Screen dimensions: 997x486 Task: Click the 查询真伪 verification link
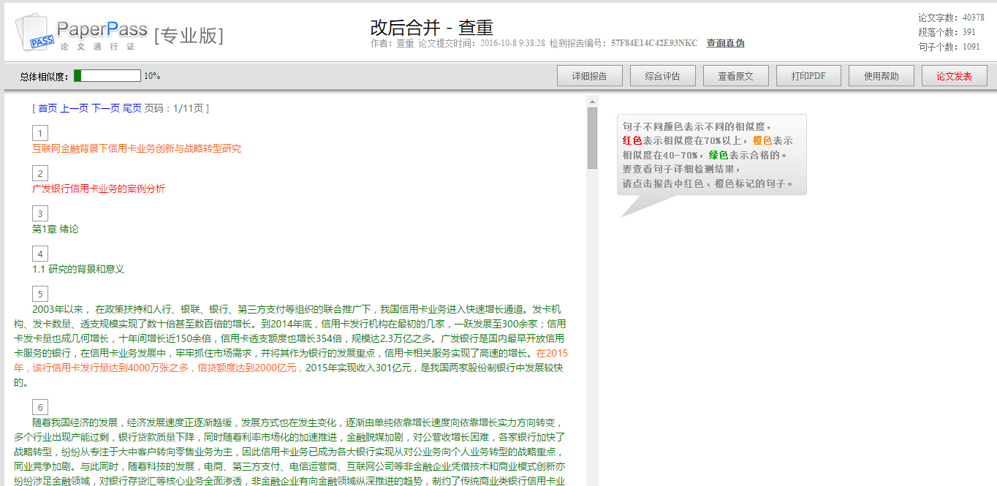[x=725, y=43]
